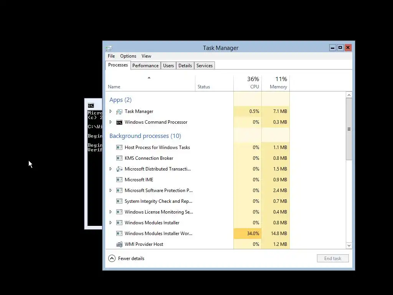393x295 pixels.
Task: Select the Background processes (10) header
Action: click(x=145, y=136)
